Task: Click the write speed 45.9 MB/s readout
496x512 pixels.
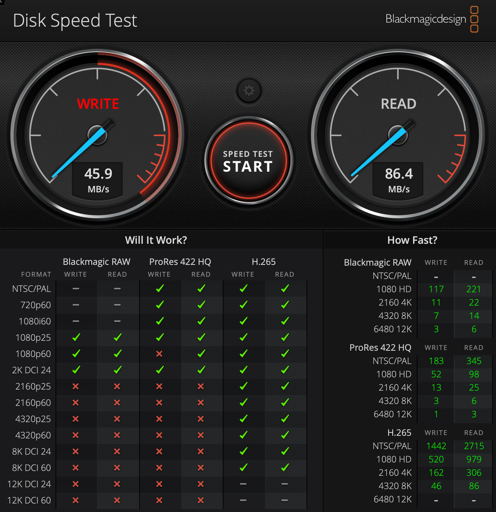Action: (x=98, y=180)
